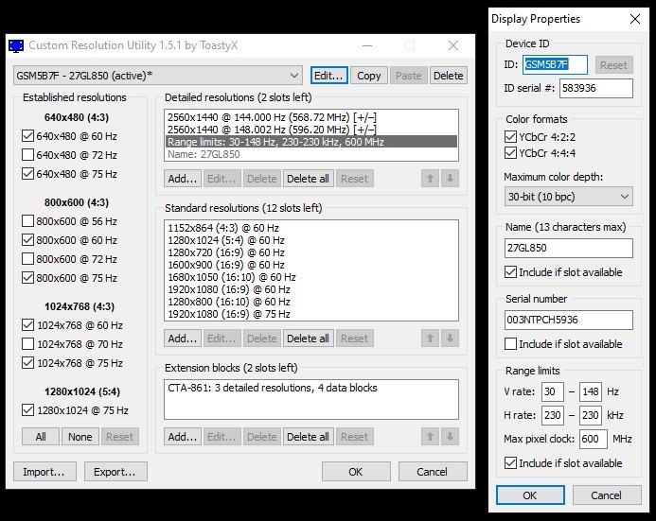Enable Serial number 'Include if slot available'

pos(510,344)
